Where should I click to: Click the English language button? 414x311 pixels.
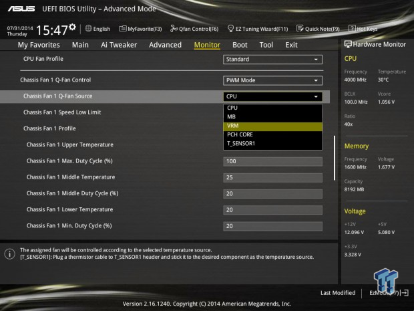coord(97,29)
